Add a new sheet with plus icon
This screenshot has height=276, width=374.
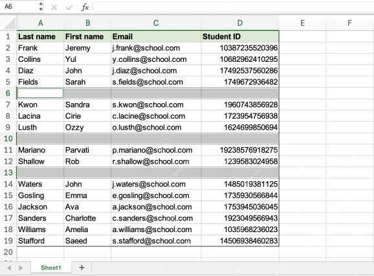[x=82, y=268]
